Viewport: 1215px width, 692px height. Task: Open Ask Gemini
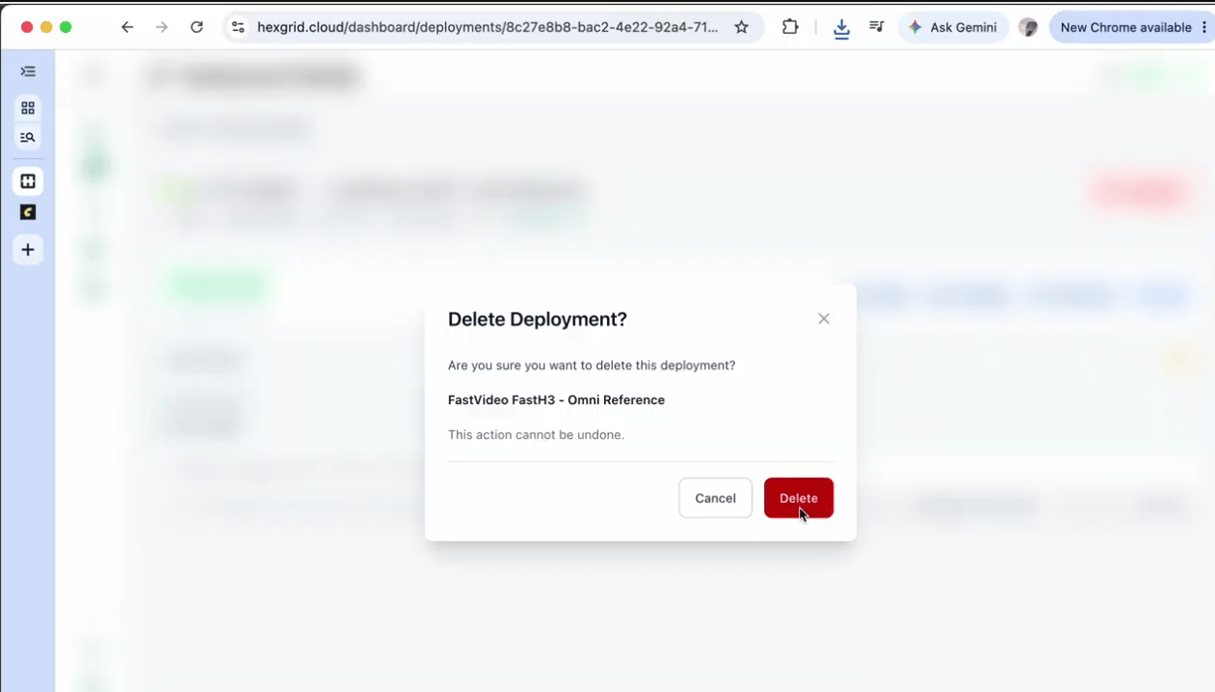[953, 27]
